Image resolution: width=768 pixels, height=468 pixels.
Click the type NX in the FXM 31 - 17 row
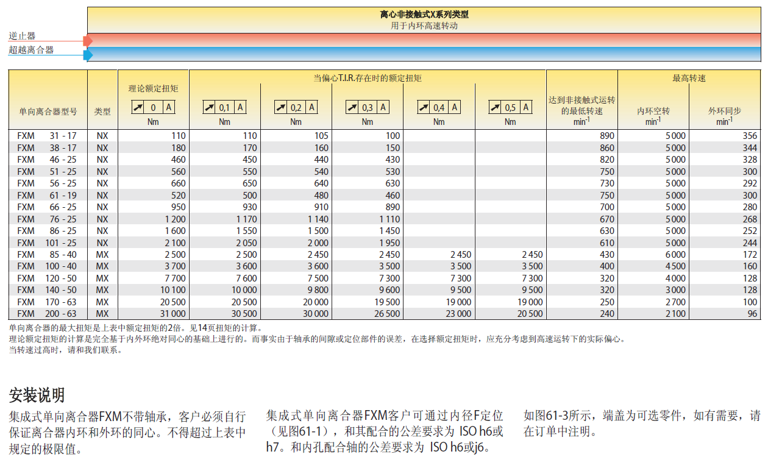point(102,136)
